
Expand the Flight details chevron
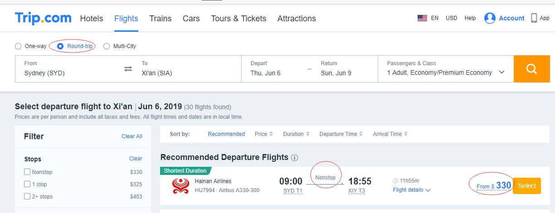tap(428, 190)
